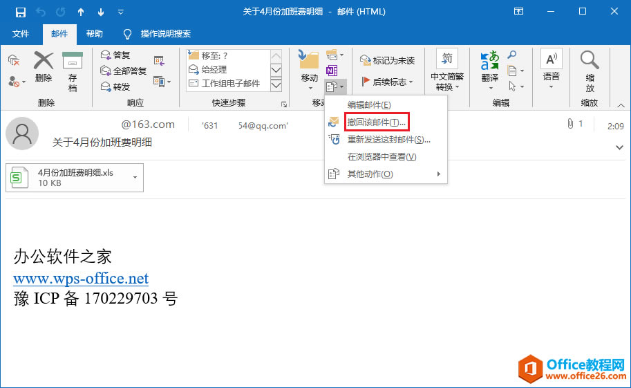This screenshot has height=388, width=631.
Task: Click the reply with meeting icon
Action: [159, 61]
